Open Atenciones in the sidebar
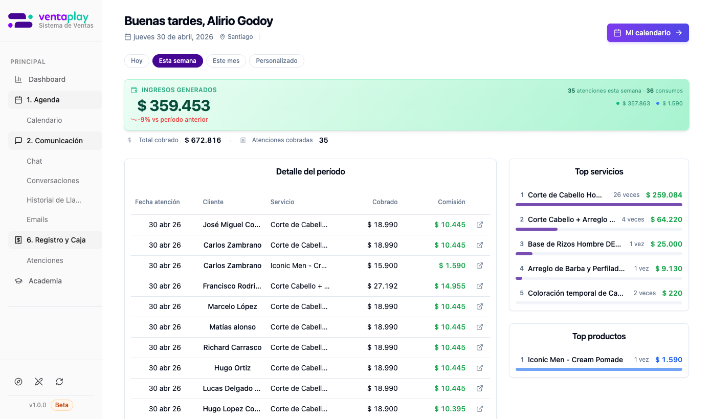Screen dimensions: 711x419 (45, 260)
